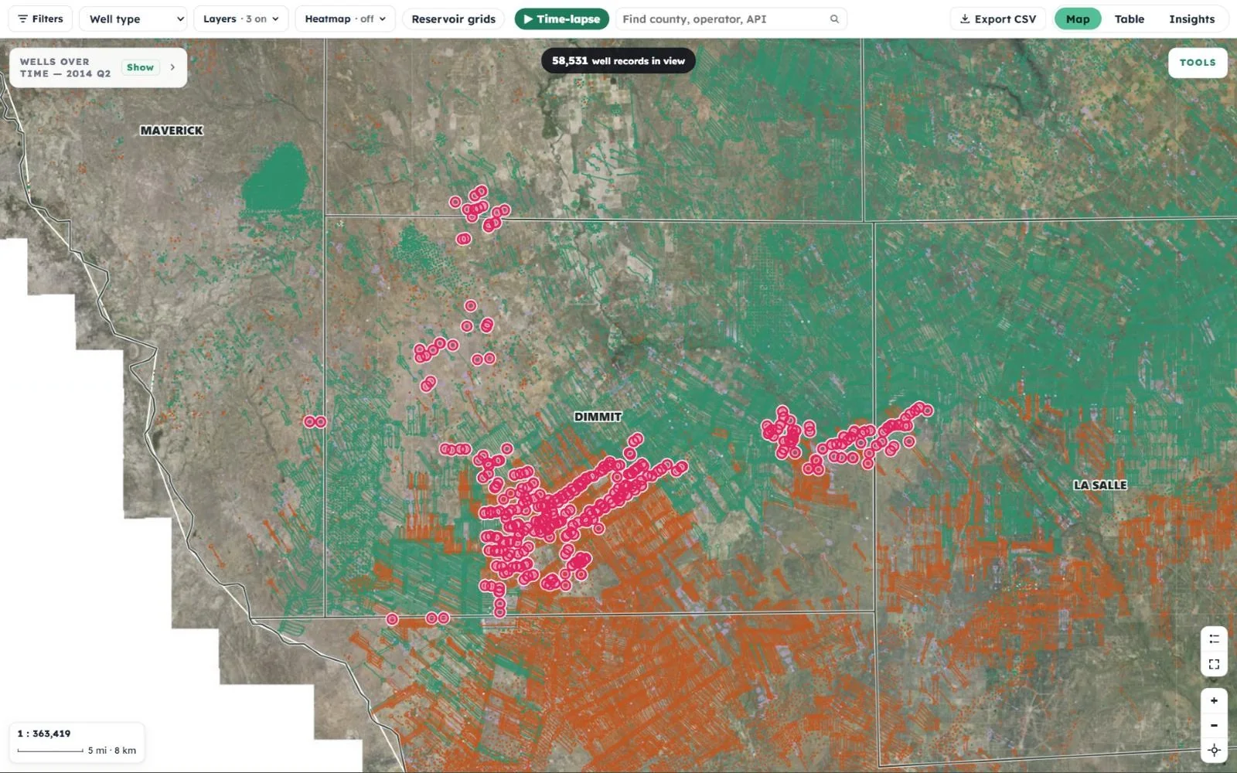Image resolution: width=1237 pixels, height=773 pixels.
Task: Open the Insights tab
Action: pos(1191,19)
